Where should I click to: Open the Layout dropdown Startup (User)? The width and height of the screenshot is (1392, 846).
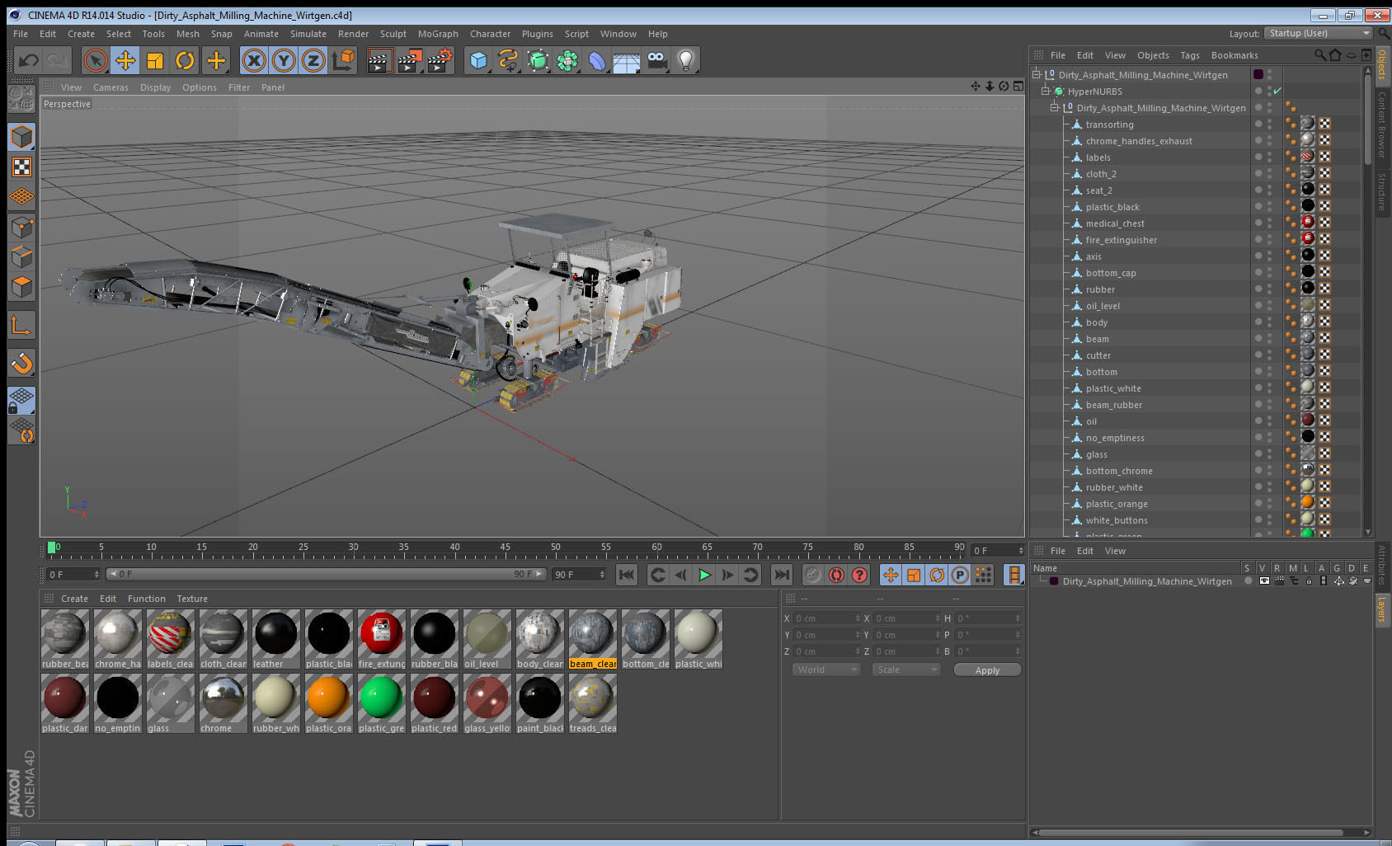coord(1319,33)
